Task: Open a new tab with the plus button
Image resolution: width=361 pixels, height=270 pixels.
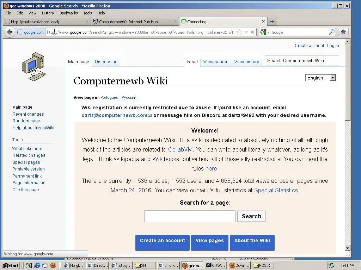Action: [x=272, y=21]
